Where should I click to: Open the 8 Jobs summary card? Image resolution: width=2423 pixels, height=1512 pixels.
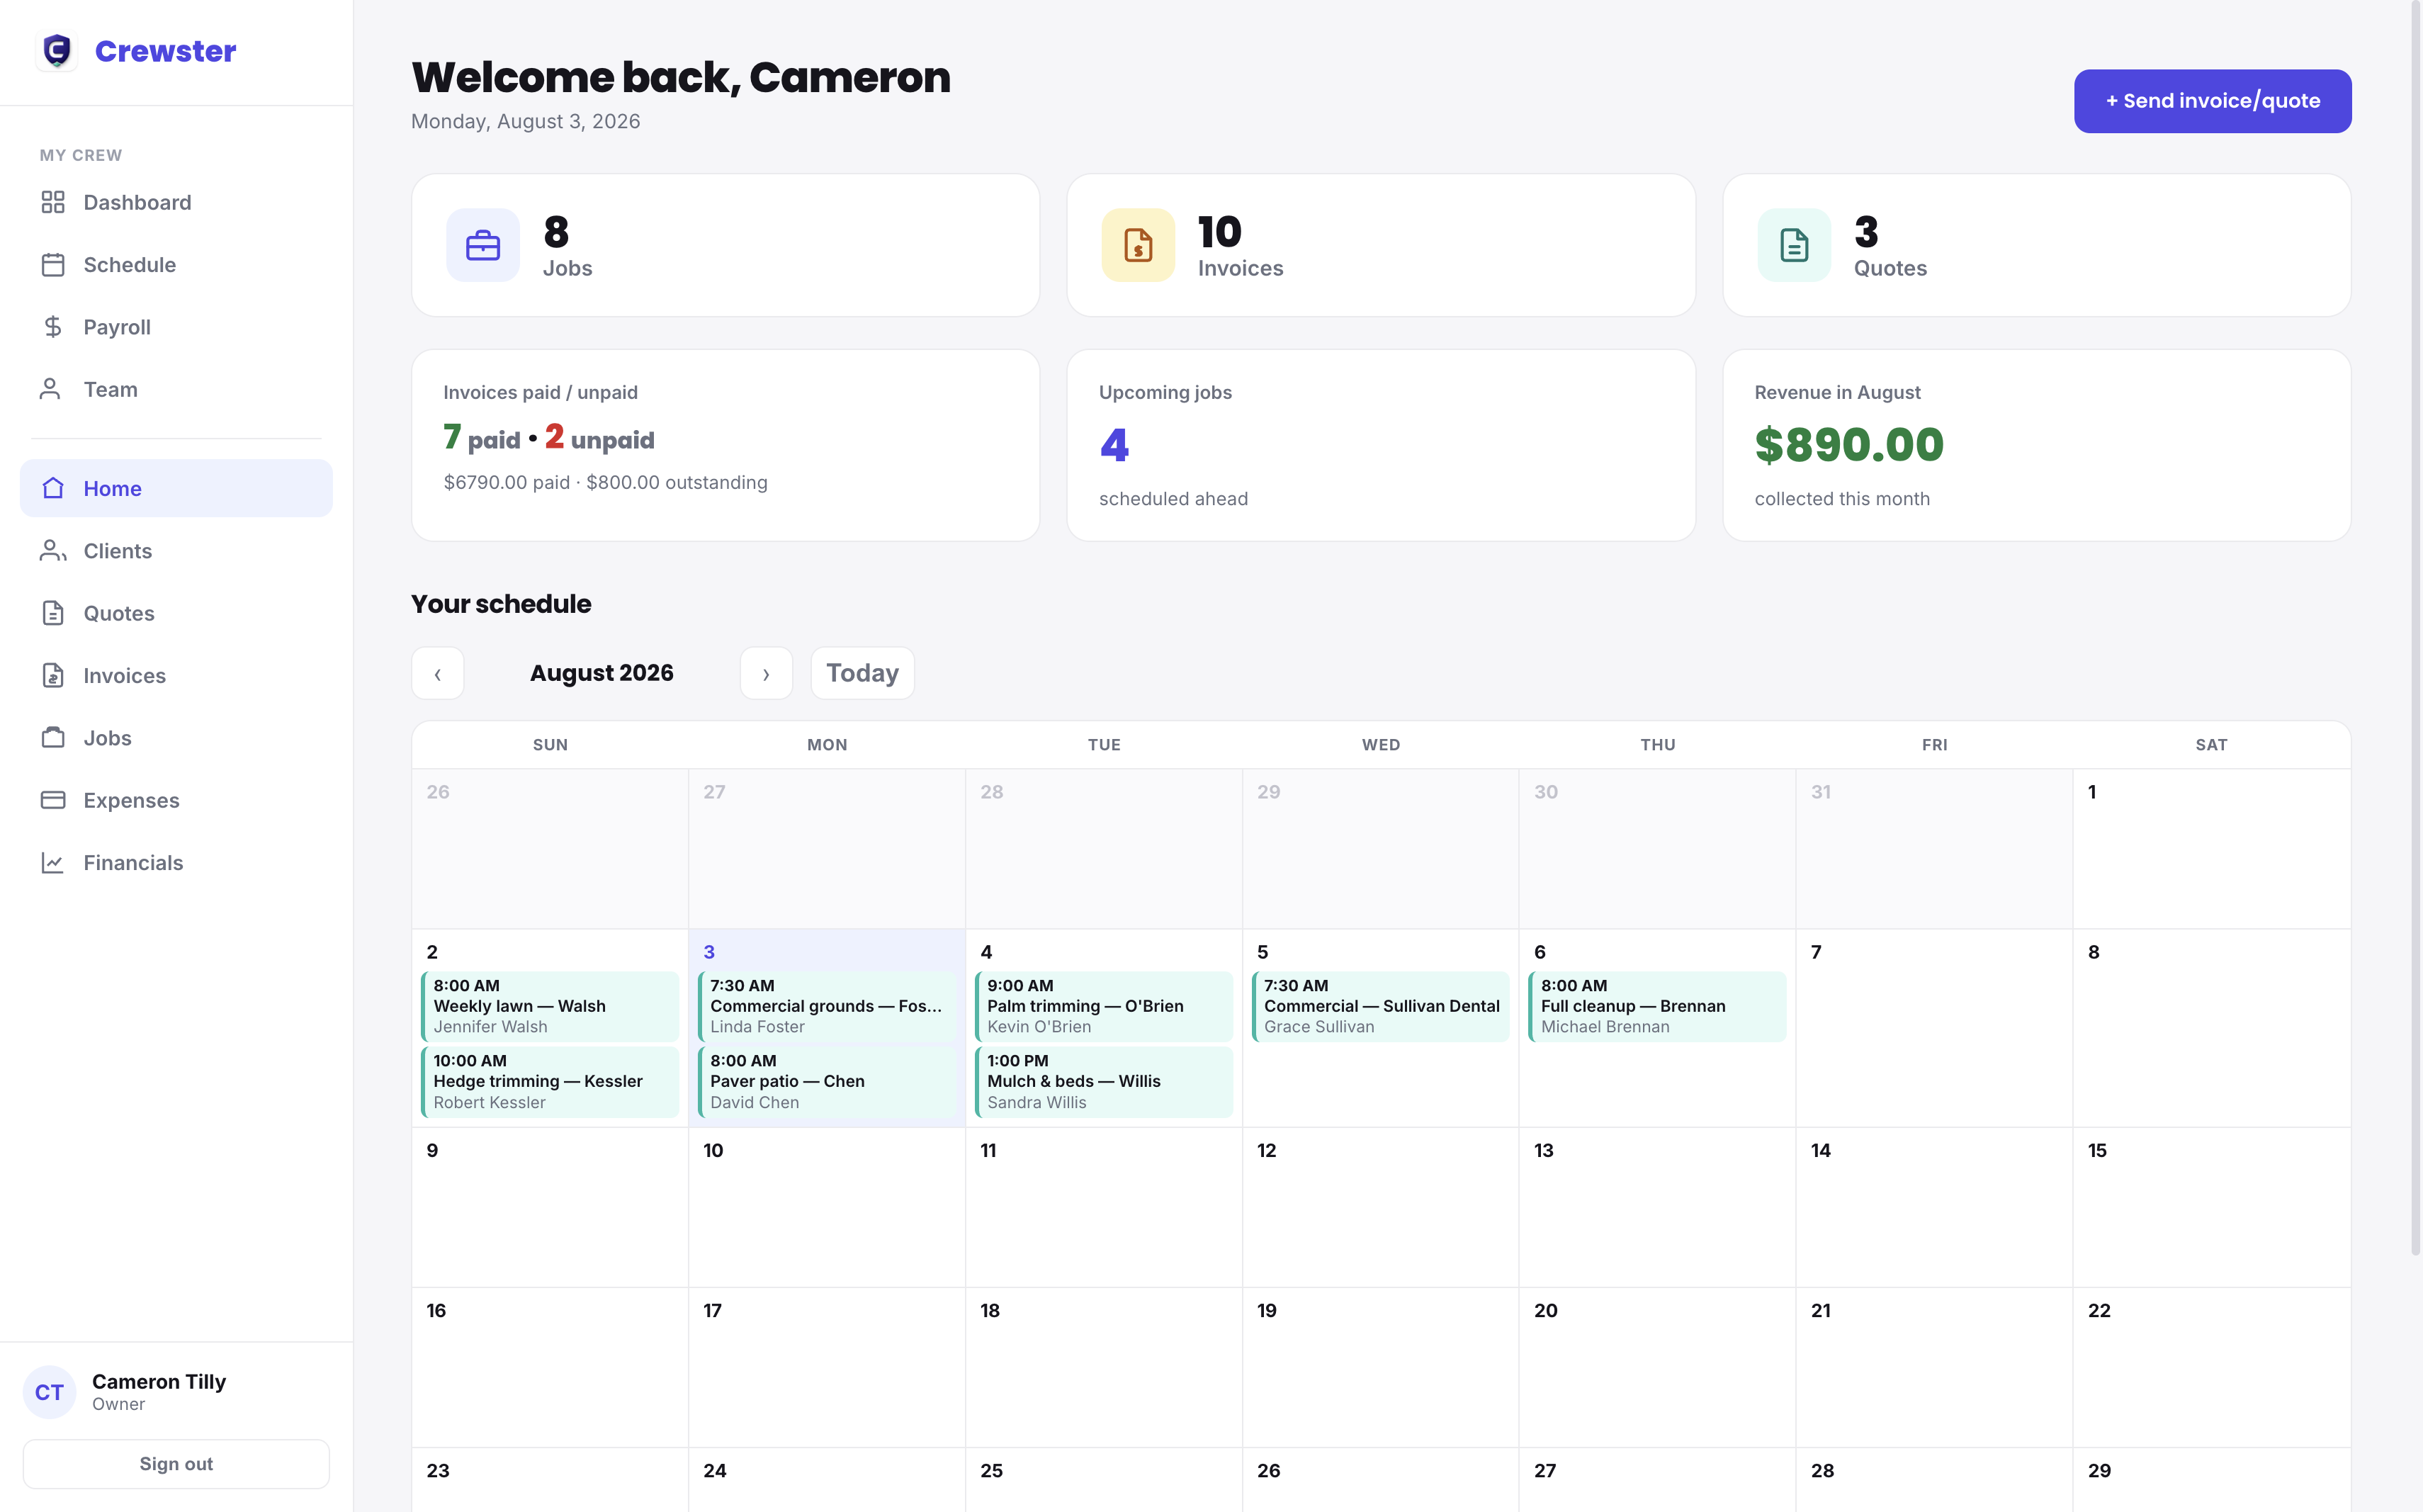725,245
